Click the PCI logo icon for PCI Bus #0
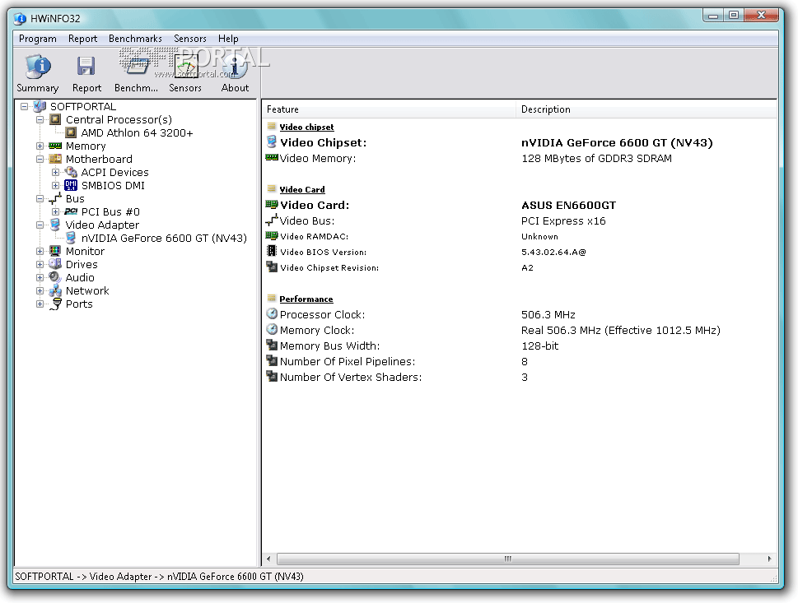Viewport: 798px width, 603px height. [x=71, y=211]
